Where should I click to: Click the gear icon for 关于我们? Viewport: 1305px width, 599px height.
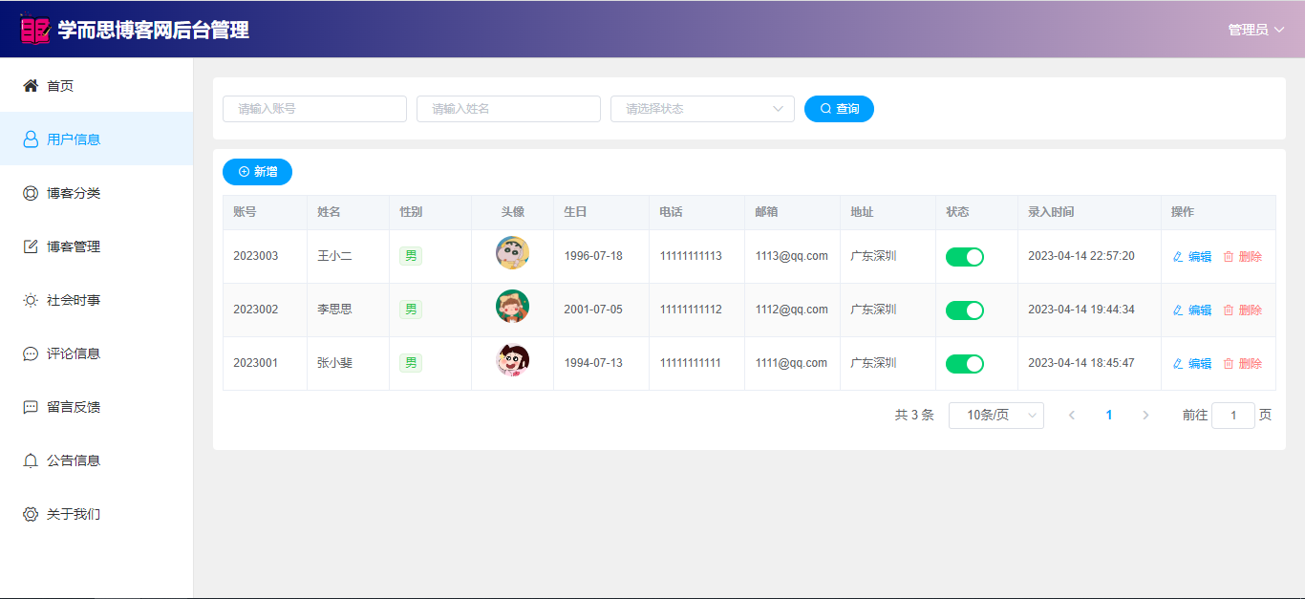(x=31, y=514)
